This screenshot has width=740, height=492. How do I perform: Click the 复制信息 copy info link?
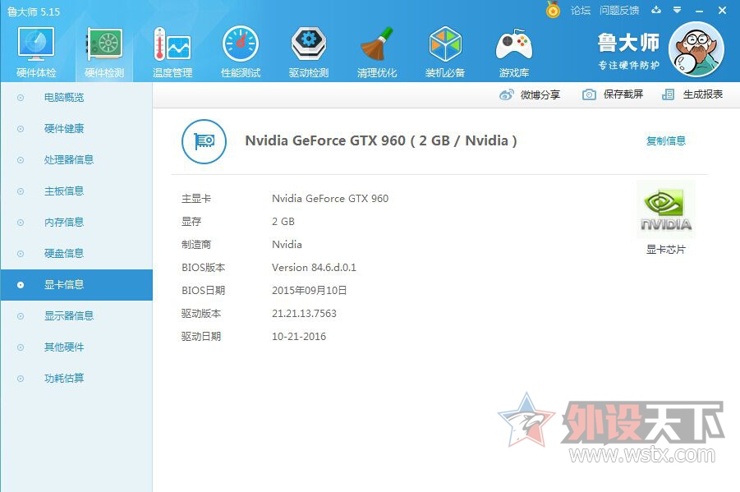point(666,140)
